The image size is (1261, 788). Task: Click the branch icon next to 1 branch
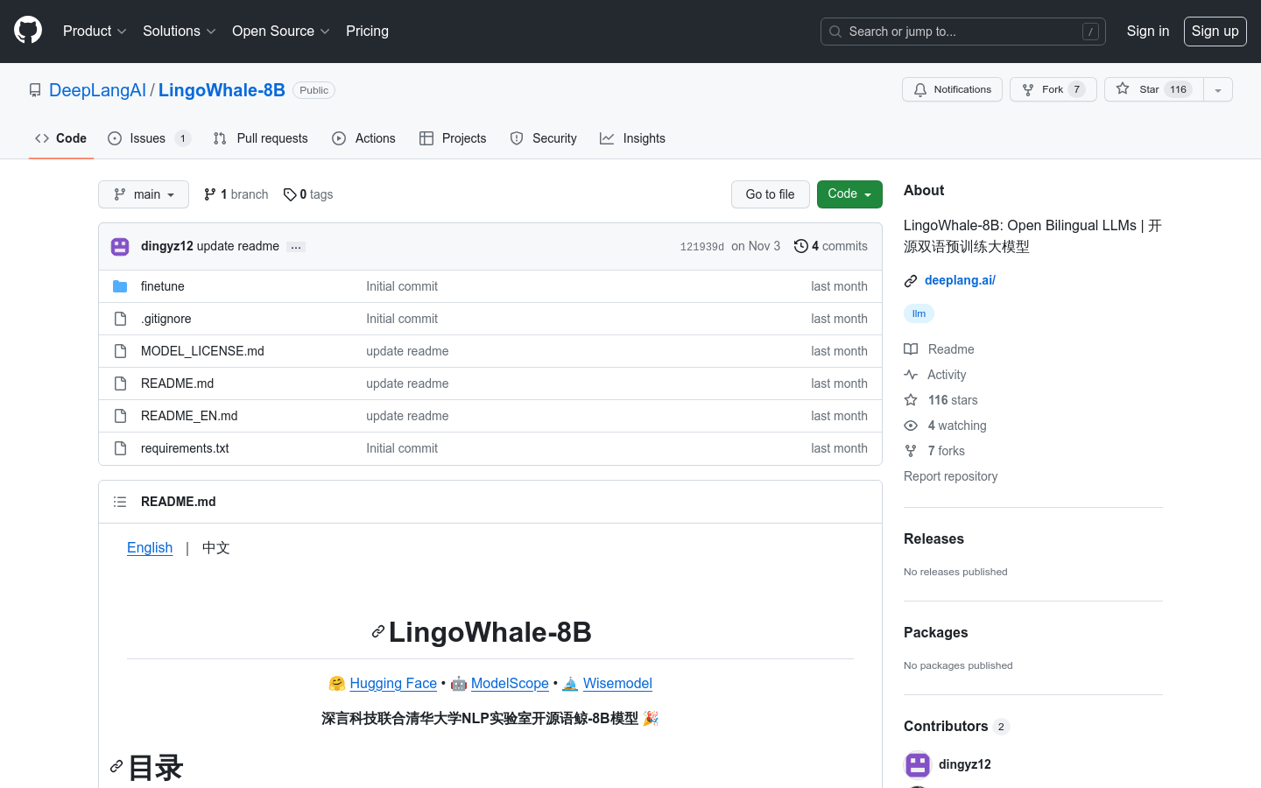pyautogui.click(x=210, y=194)
